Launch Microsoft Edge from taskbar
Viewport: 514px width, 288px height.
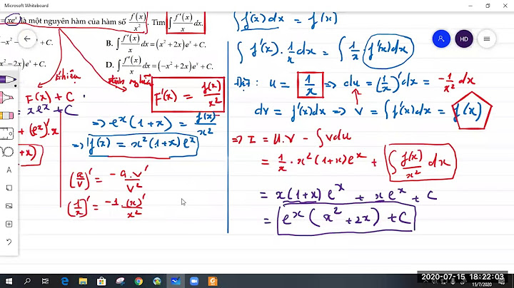[64, 281]
